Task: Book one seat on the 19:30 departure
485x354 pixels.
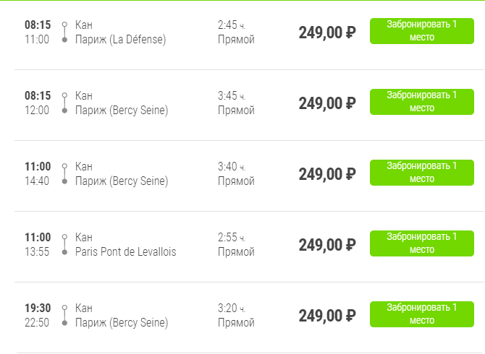Action: (421, 314)
